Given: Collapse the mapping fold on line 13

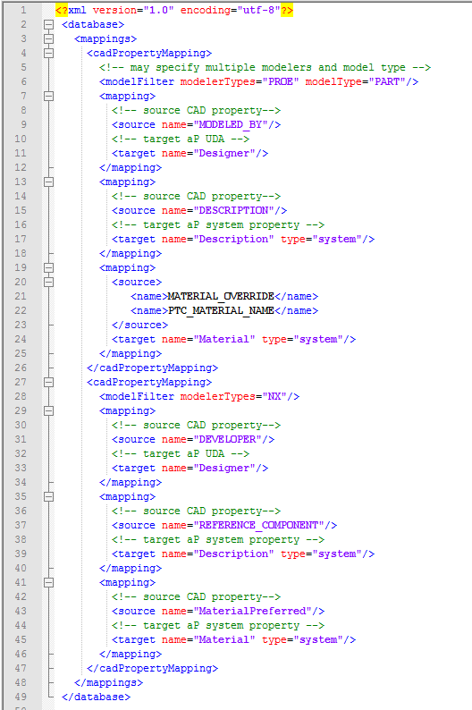Looking at the screenshot, I should point(48,182).
